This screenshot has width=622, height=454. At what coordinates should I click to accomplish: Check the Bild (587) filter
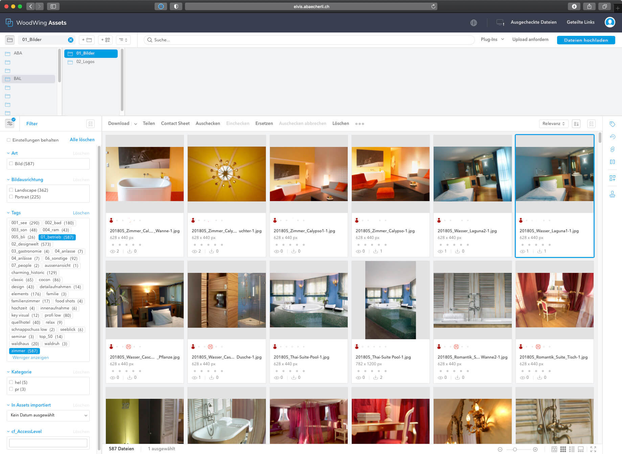pyautogui.click(x=11, y=164)
